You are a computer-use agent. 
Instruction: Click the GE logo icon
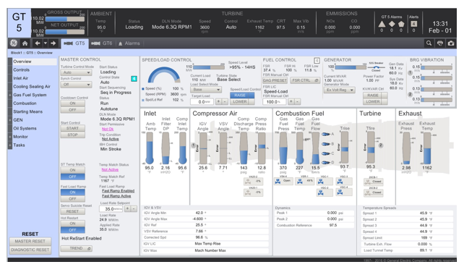coord(13,43)
